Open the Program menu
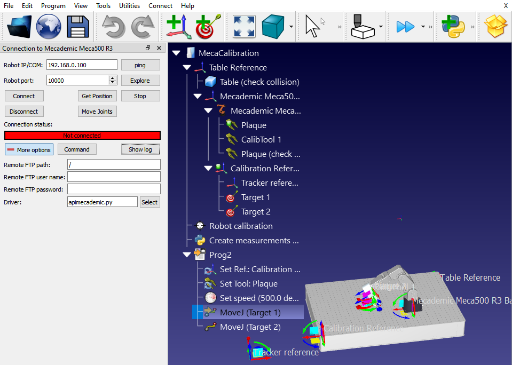 [53, 6]
